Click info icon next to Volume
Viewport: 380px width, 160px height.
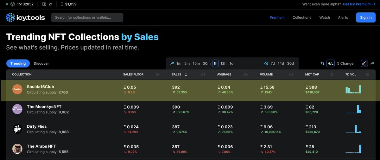coord(291,74)
